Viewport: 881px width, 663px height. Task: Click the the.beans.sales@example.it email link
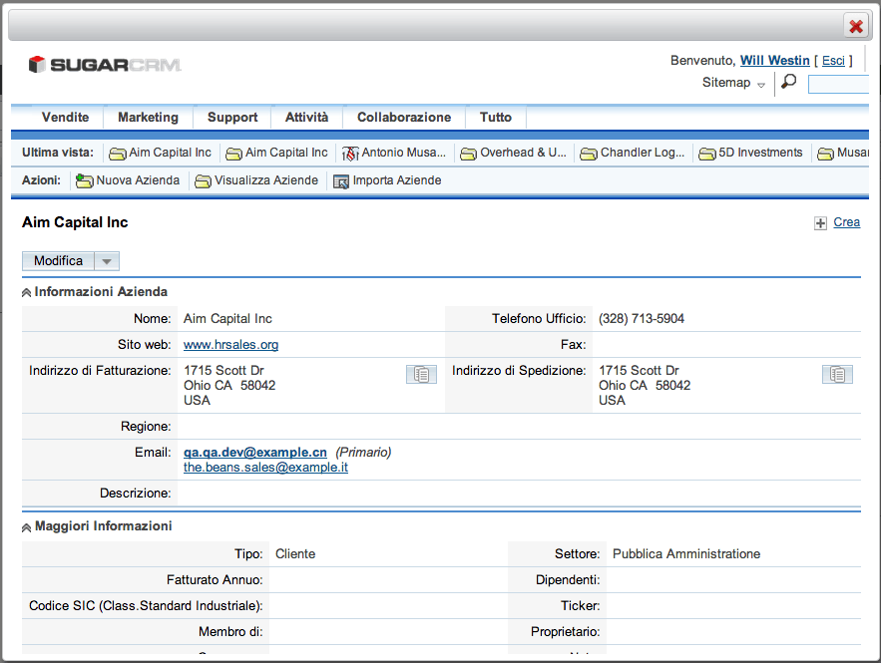(x=265, y=467)
